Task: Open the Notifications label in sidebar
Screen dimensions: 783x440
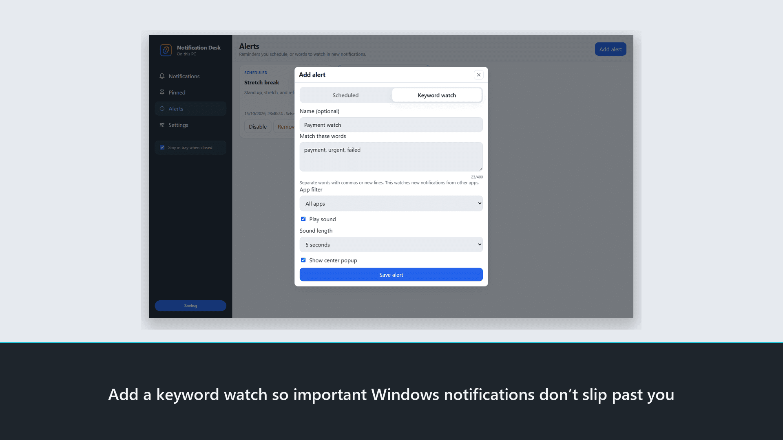Action: click(184, 76)
